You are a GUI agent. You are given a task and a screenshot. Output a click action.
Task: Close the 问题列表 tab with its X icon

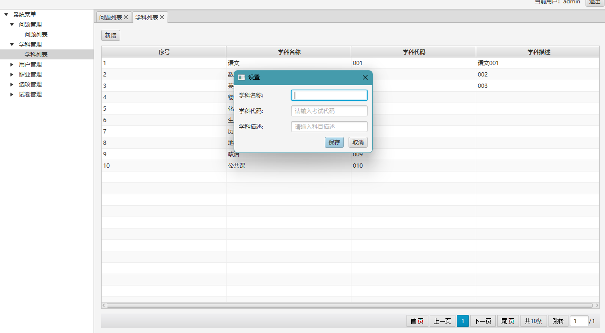(126, 18)
